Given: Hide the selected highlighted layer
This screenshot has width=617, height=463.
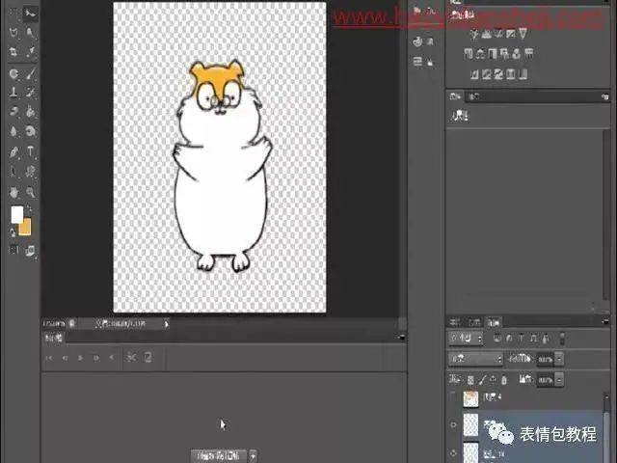Looking at the screenshot, I should (453, 425).
